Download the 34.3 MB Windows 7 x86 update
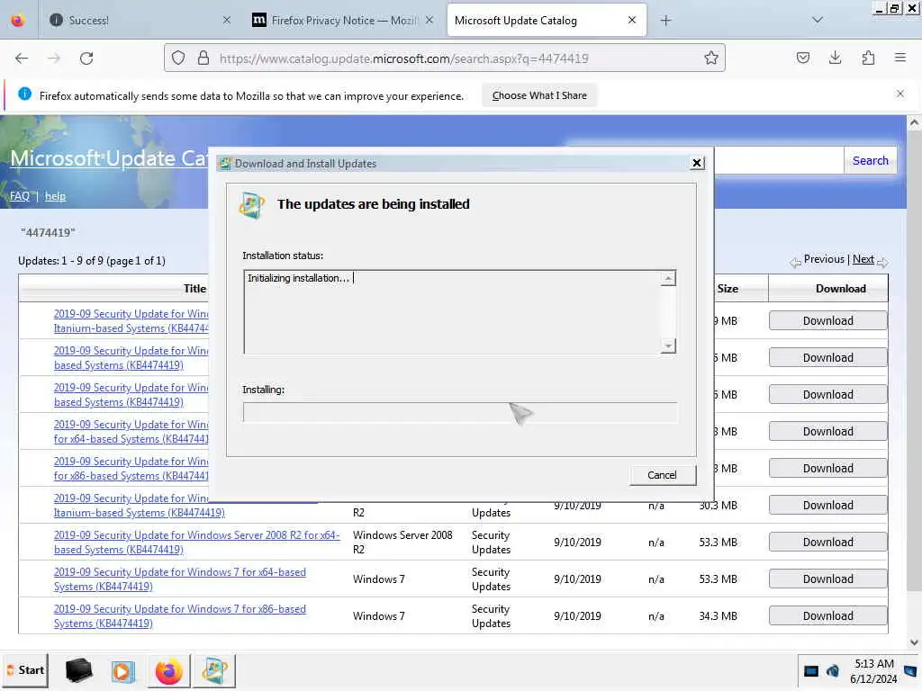The width and height of the screenshot is (922, 691). tap(828, 615)
